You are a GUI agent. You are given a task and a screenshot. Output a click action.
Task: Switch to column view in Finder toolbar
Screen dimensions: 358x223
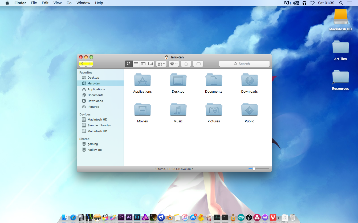tap(143, 64)
